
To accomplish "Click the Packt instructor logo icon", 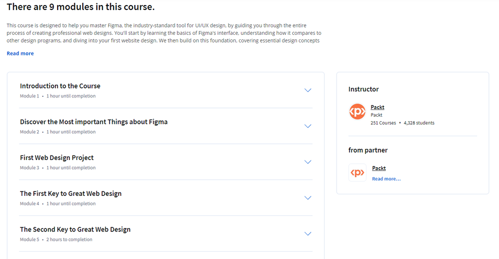I will coord(357,112).
